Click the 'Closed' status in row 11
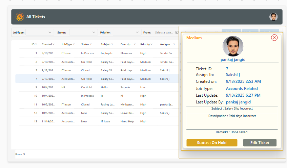The image size is (287, 168). pyautogui.click(x=85, y=104)
